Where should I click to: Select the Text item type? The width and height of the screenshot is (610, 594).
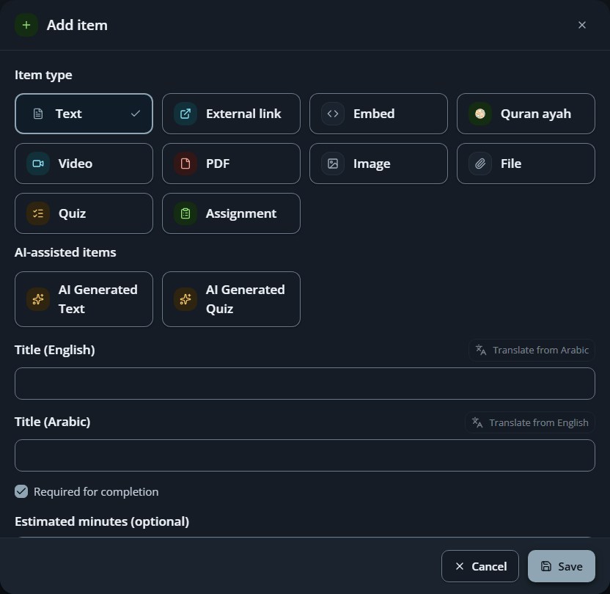(x=84, y=114)
